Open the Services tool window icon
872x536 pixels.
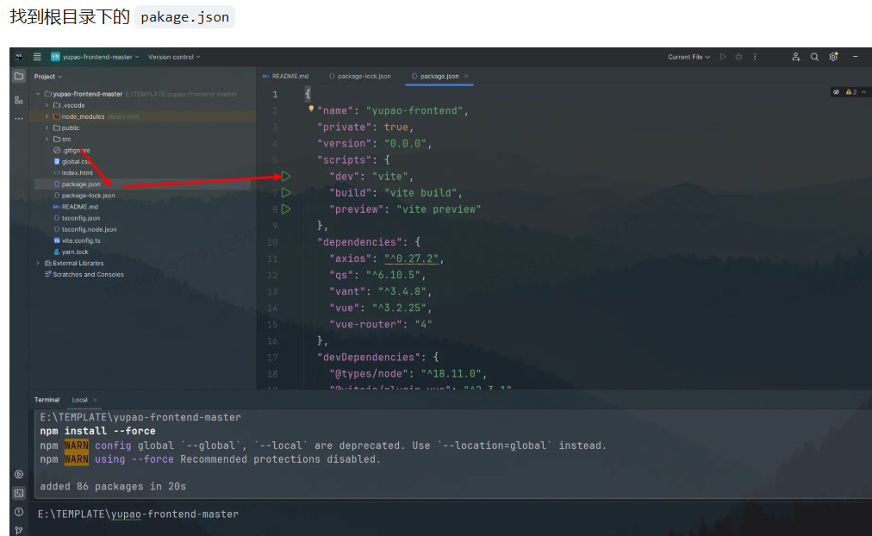click(x=19, y=474)
